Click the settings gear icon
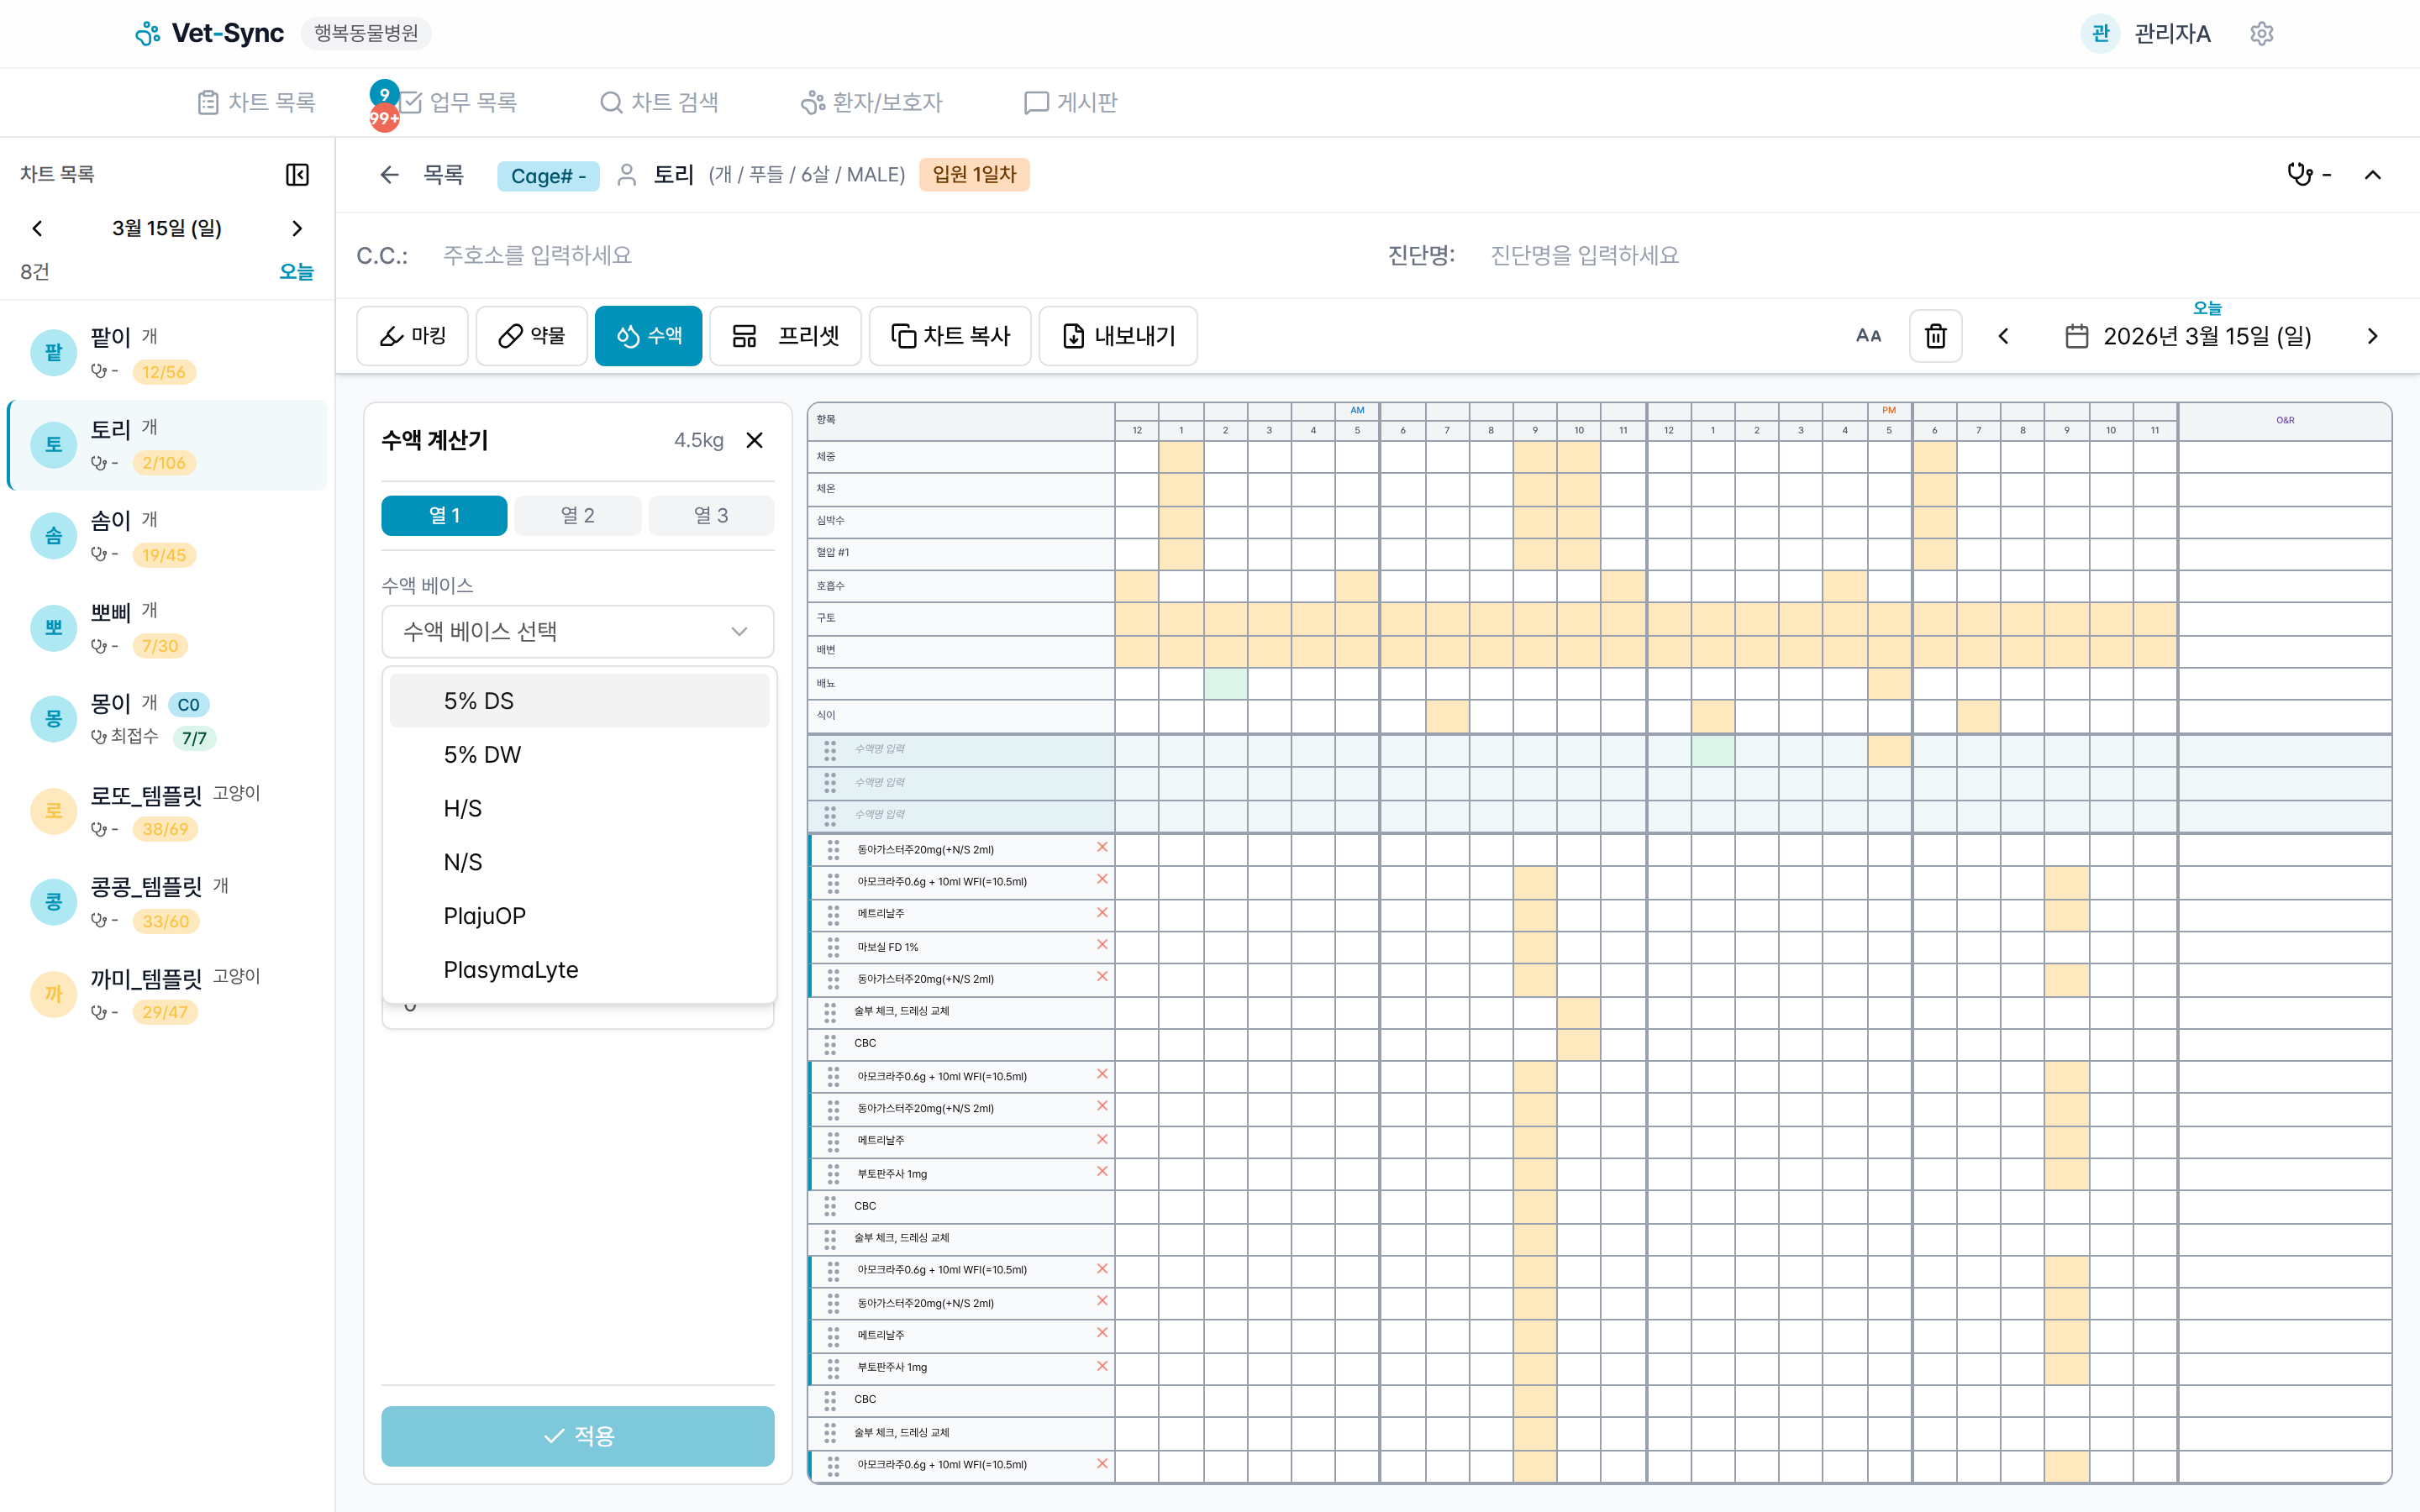2420x1512 pixels. click(2261, 33)
